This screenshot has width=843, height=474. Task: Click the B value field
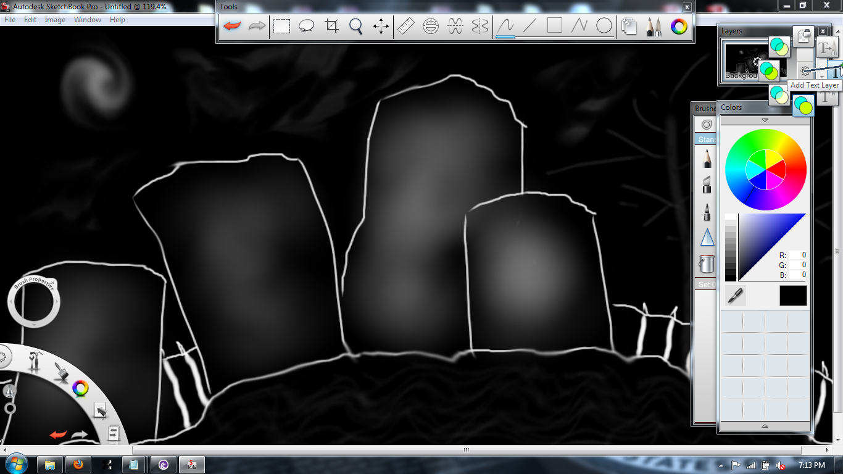(798, 275)
